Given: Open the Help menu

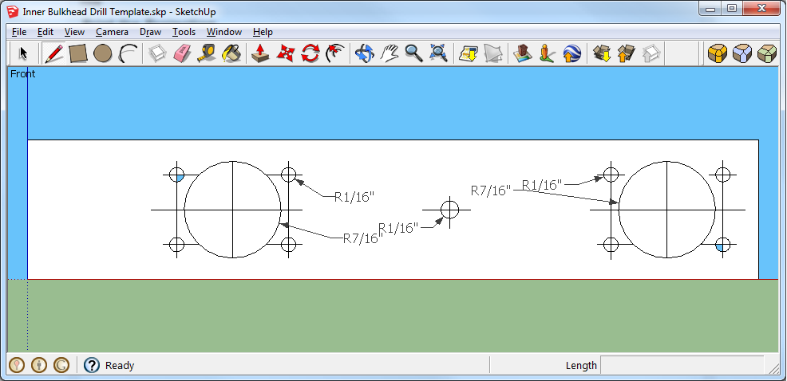Looking at the screenshot, I should coord(263,32).
